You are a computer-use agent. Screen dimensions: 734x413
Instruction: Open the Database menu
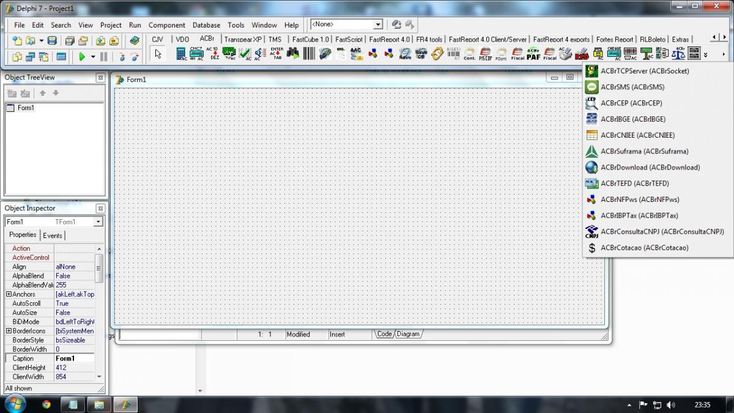206,25
